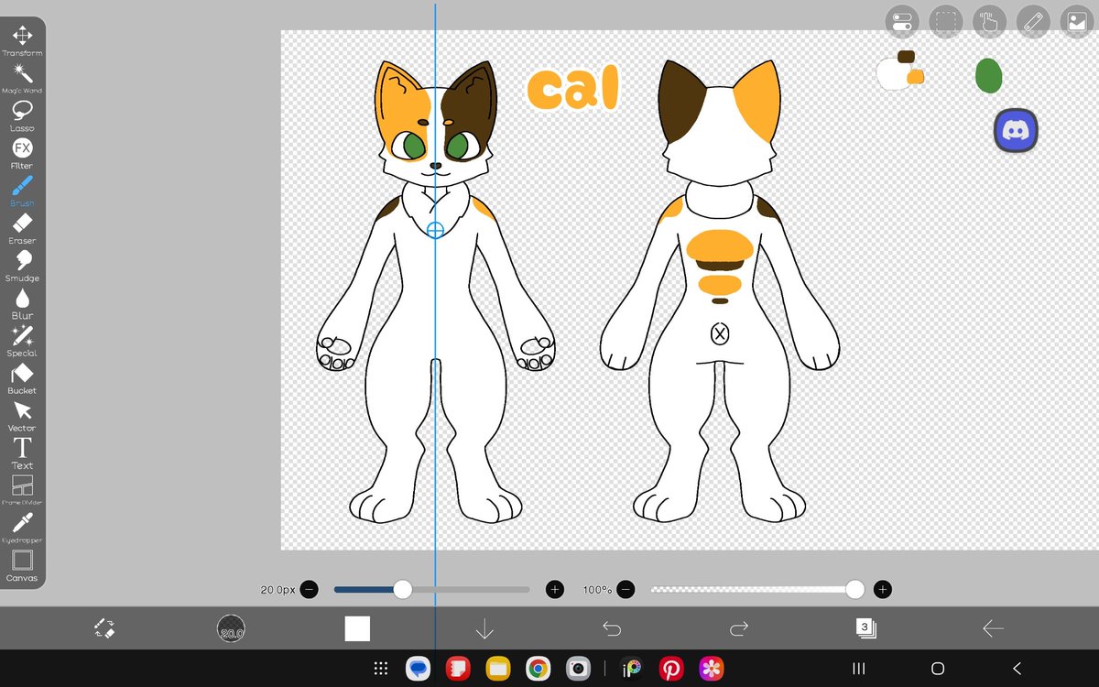Open the ibisPaint app in taskbar
The height and width of the screenshot is (687, 1099).
pos(632,669)
